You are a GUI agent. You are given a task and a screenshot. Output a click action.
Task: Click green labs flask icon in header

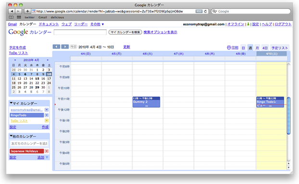point(248,24)
